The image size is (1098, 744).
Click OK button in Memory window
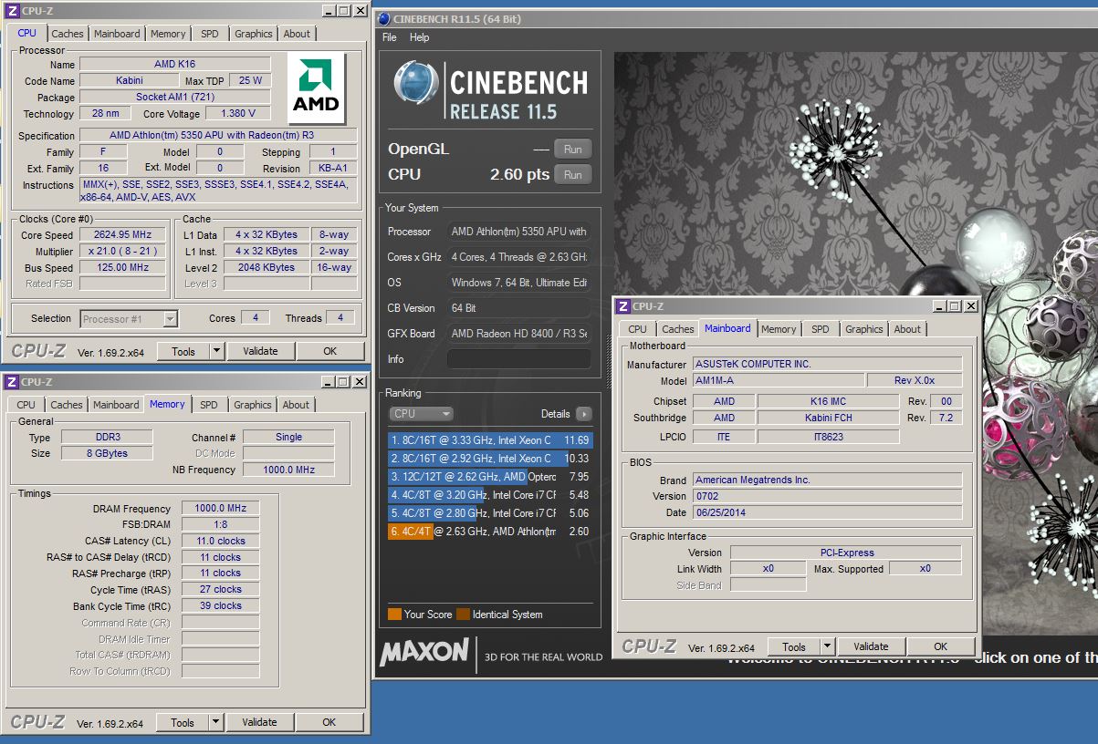tap(329, 722)
